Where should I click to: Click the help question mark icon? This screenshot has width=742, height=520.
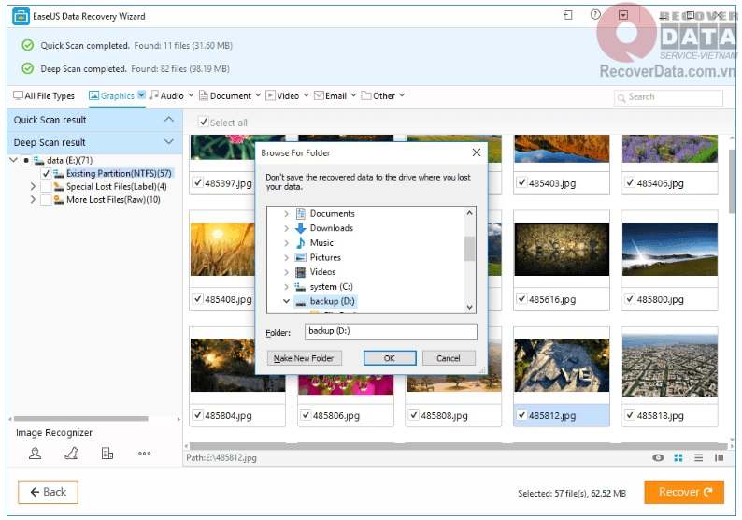(x=595, y=15)
